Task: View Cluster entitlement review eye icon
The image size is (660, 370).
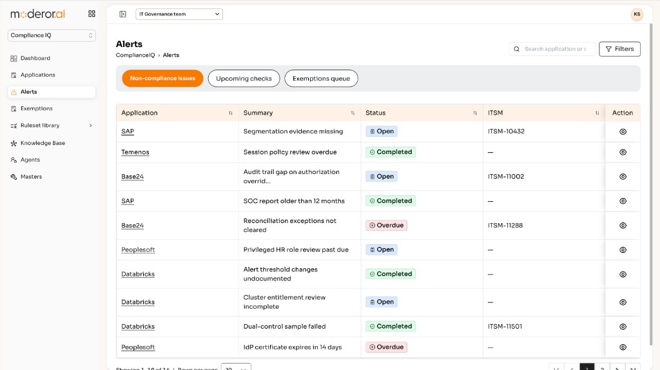Action: 623,302
